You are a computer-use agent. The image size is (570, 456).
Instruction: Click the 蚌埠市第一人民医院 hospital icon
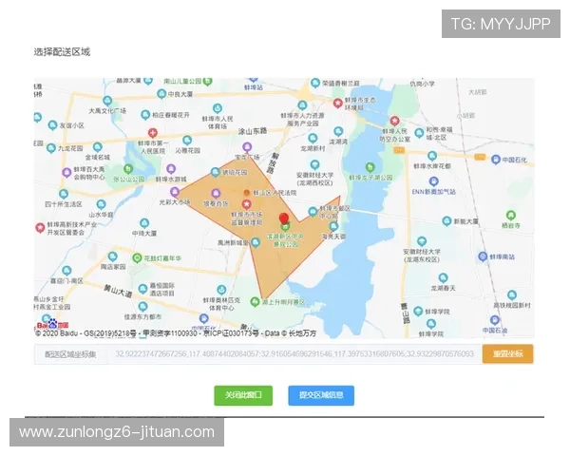click(153, 133)
